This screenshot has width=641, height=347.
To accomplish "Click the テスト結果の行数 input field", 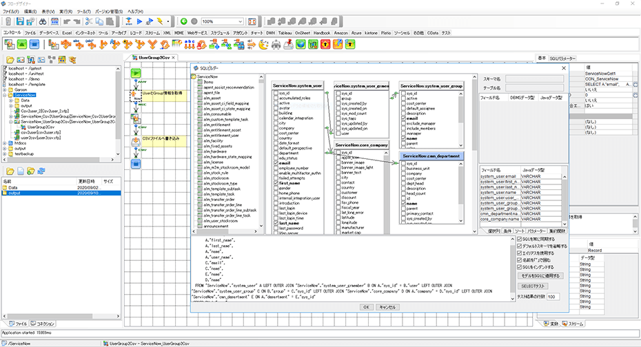I will (x=553, y=297).
